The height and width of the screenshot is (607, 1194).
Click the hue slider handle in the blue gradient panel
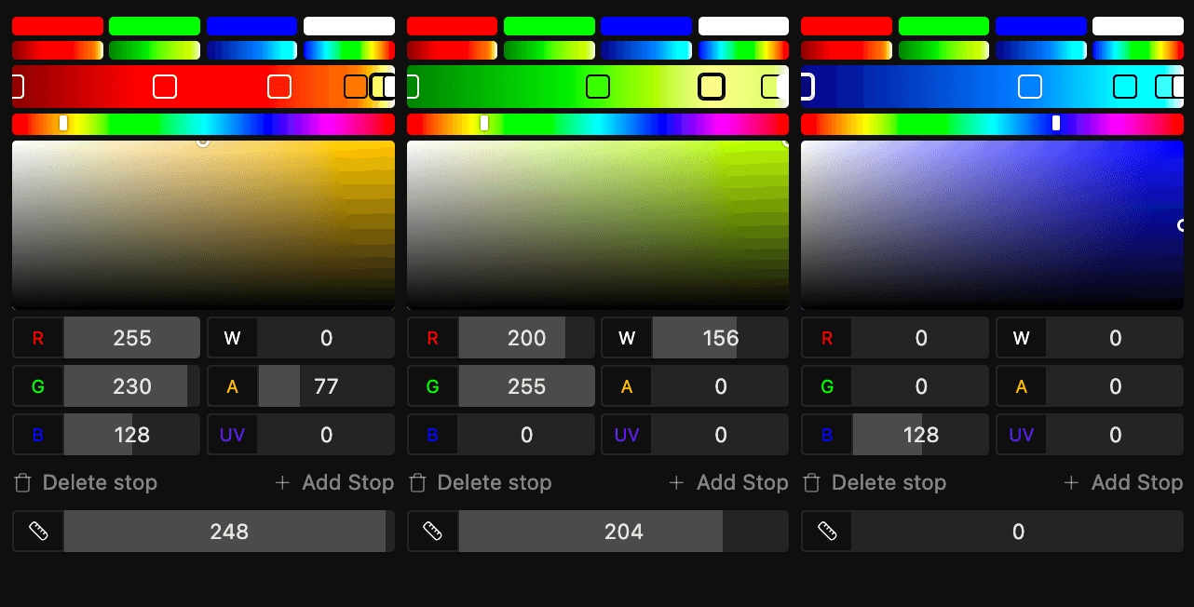(1055, 123)
